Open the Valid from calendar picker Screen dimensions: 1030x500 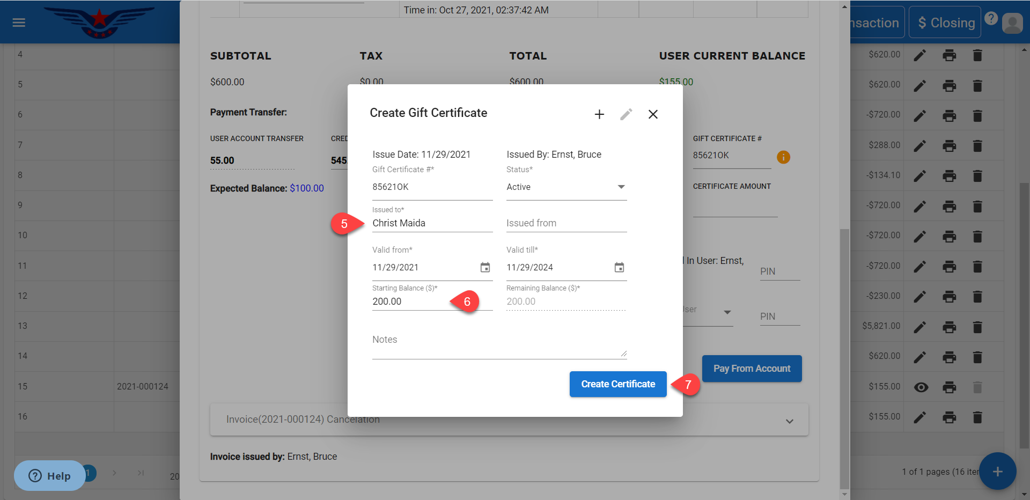pyautogui.click(x=485, y=267)
